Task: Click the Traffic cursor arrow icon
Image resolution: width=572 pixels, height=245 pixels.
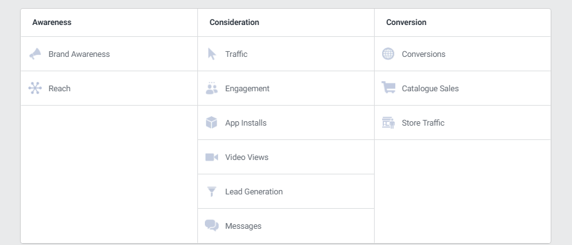Action: tap(212, 54)
